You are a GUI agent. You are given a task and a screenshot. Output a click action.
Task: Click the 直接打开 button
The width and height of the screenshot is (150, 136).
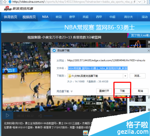click(x=104, y=91)
